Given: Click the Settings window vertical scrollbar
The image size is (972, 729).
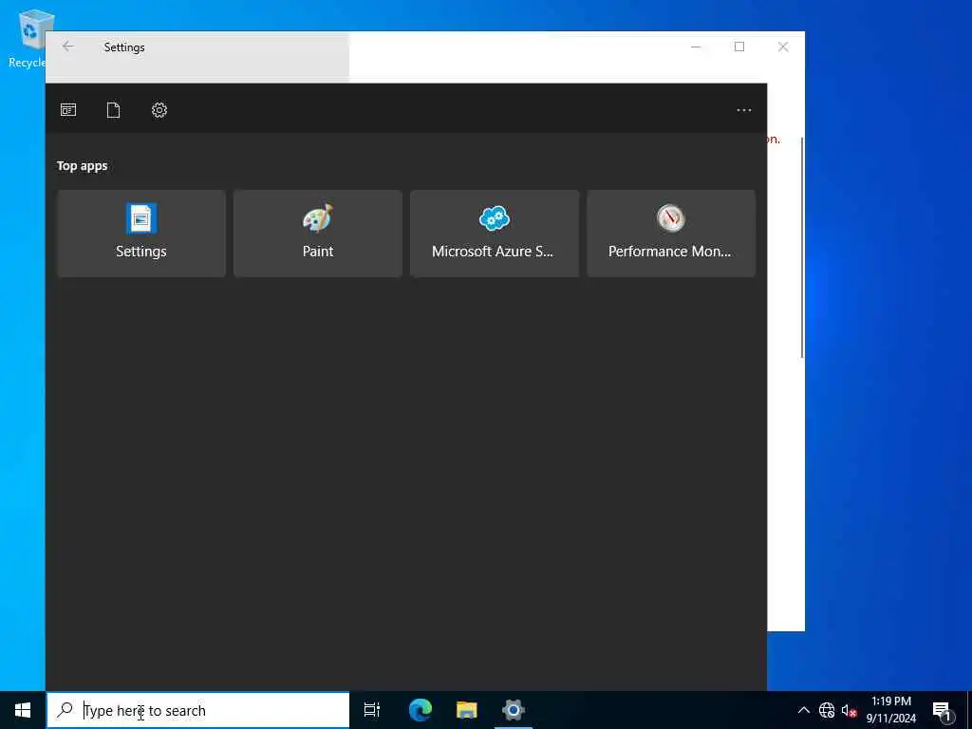Looking at the screenshot, I should [x=802, y=248].
